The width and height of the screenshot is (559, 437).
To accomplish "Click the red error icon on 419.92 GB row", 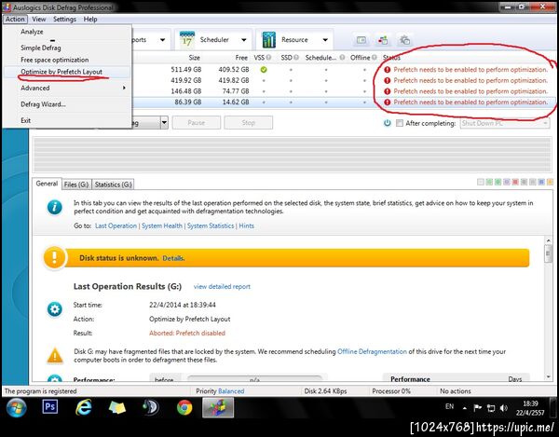I will coord(388,80).
